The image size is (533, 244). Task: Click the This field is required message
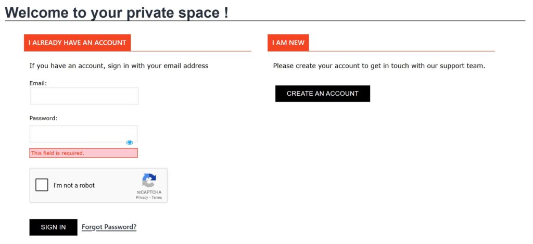click(83, 153)
